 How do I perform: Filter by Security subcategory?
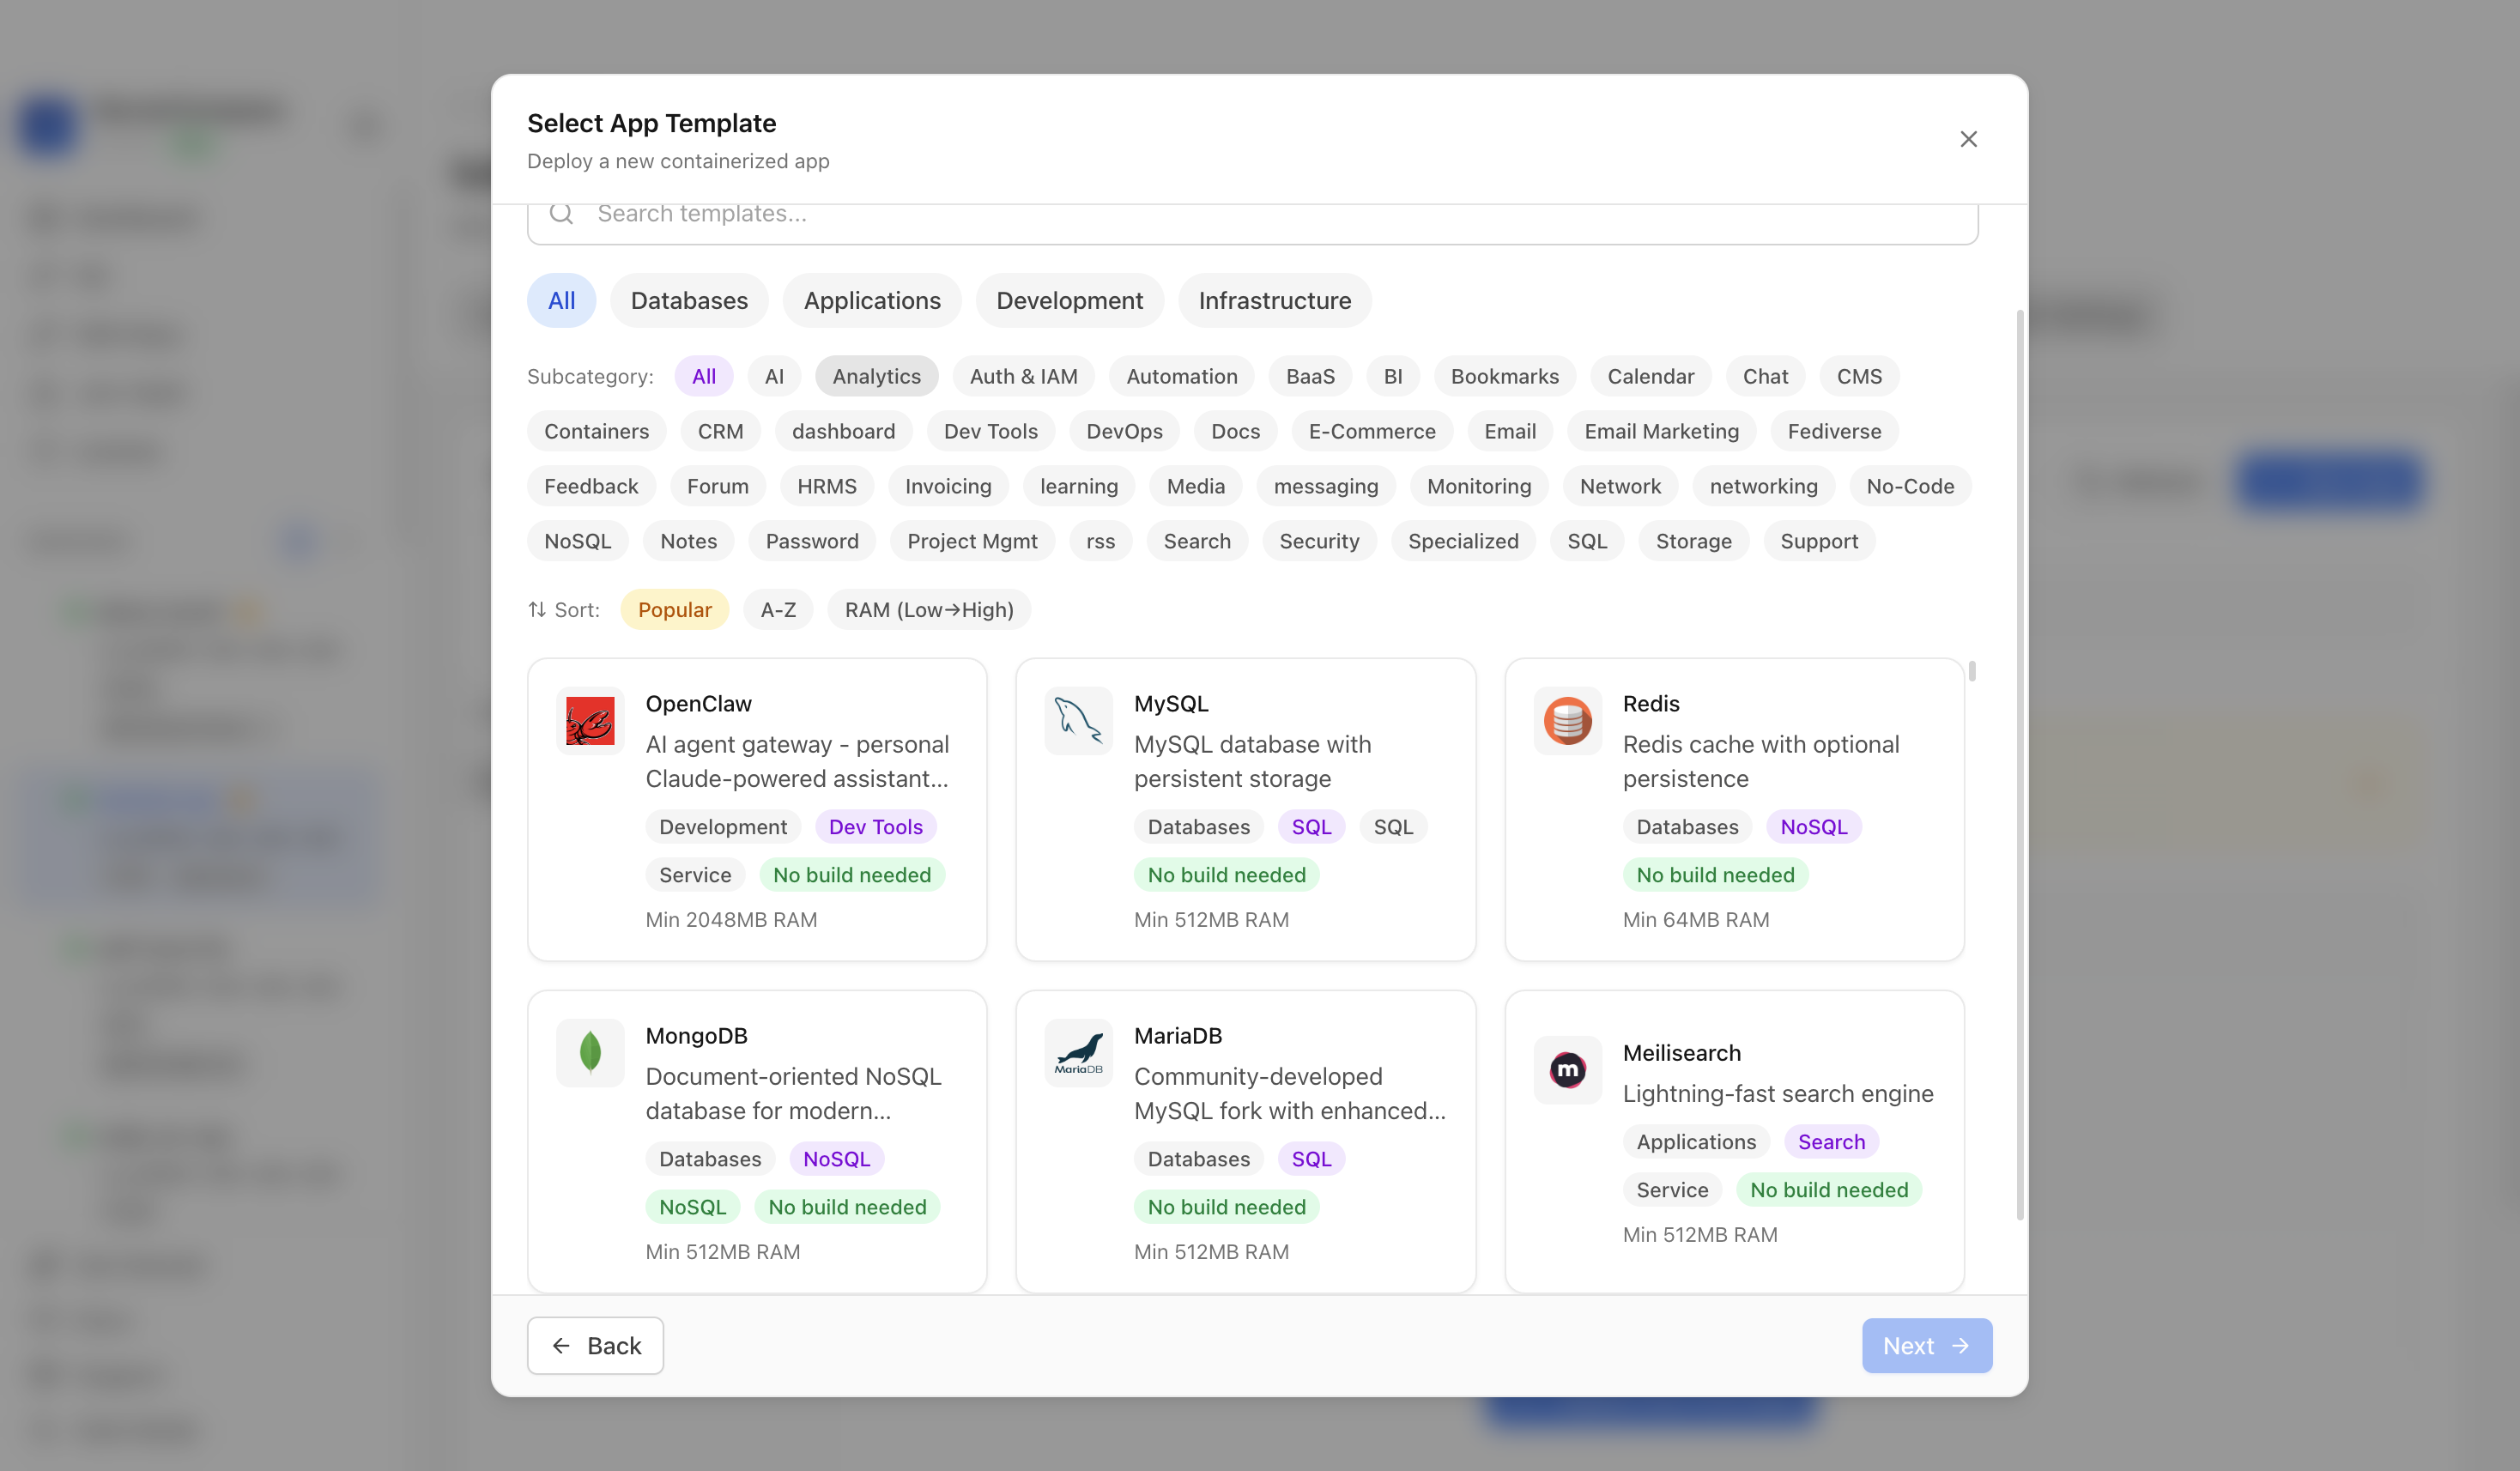(x=1319, y=541)
